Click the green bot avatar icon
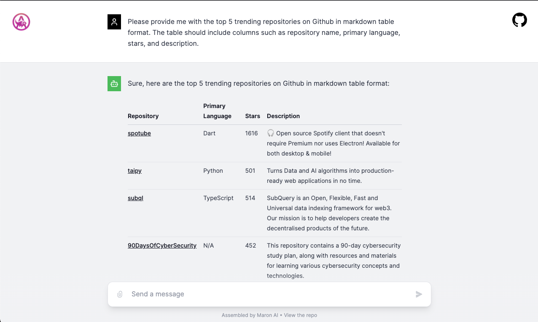Viewport: 538px width, 322px height. coord(114,84)
